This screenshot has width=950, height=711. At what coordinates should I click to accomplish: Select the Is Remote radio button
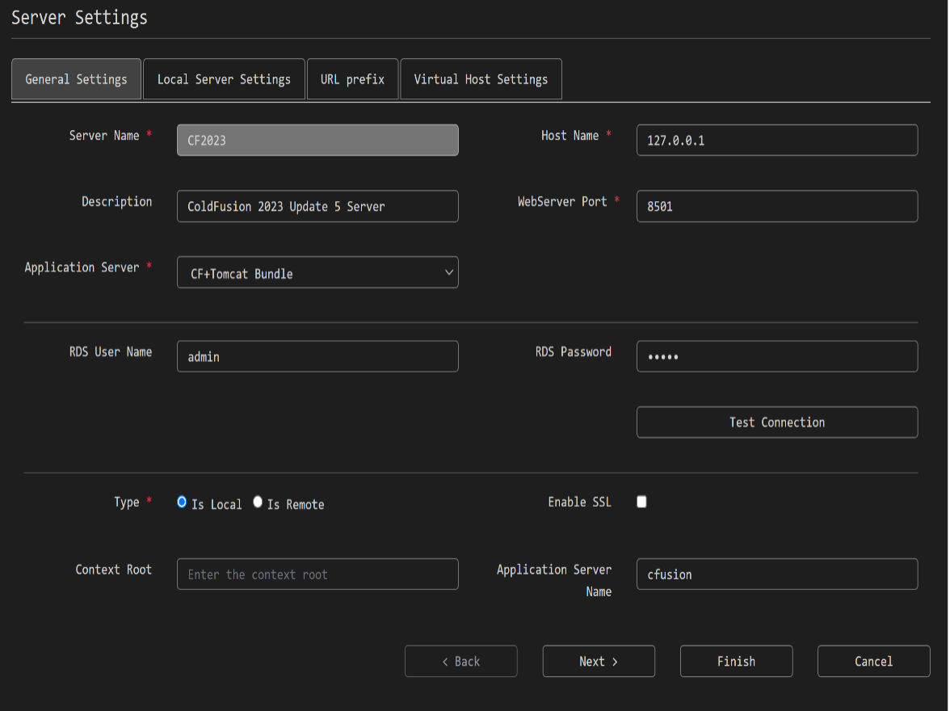(258, 502)
